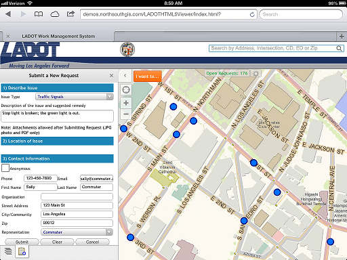
Task: Select the LADOT Work Management System tab
Action: (x=58, y=37)
